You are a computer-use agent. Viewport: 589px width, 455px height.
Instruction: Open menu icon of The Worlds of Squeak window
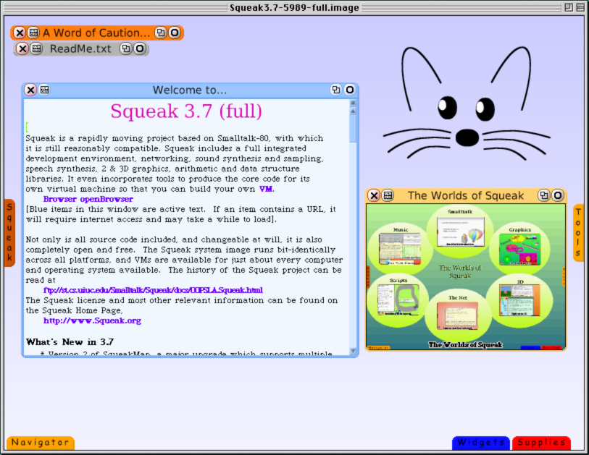[388, 195]
